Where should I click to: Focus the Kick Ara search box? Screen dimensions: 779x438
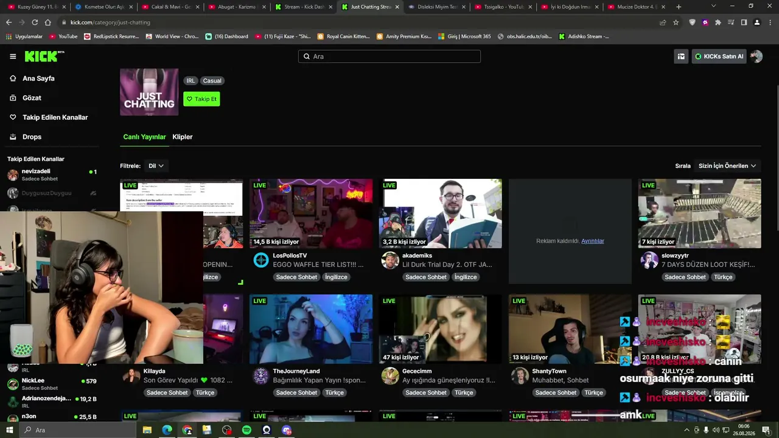click(x=389, y=57)
